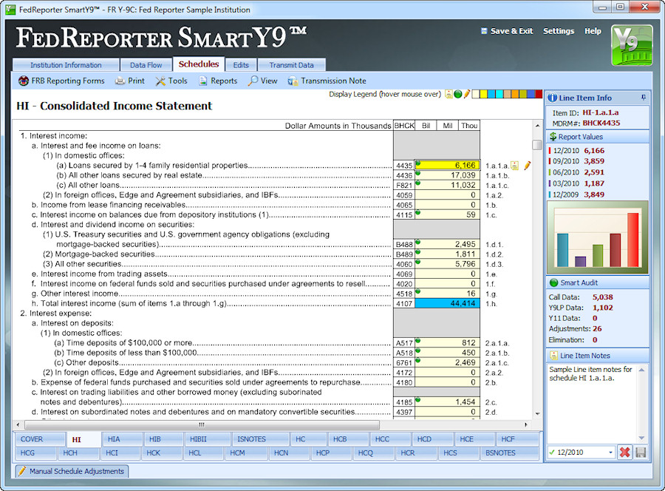Click the orange swatch in the Display Legend

515,94
